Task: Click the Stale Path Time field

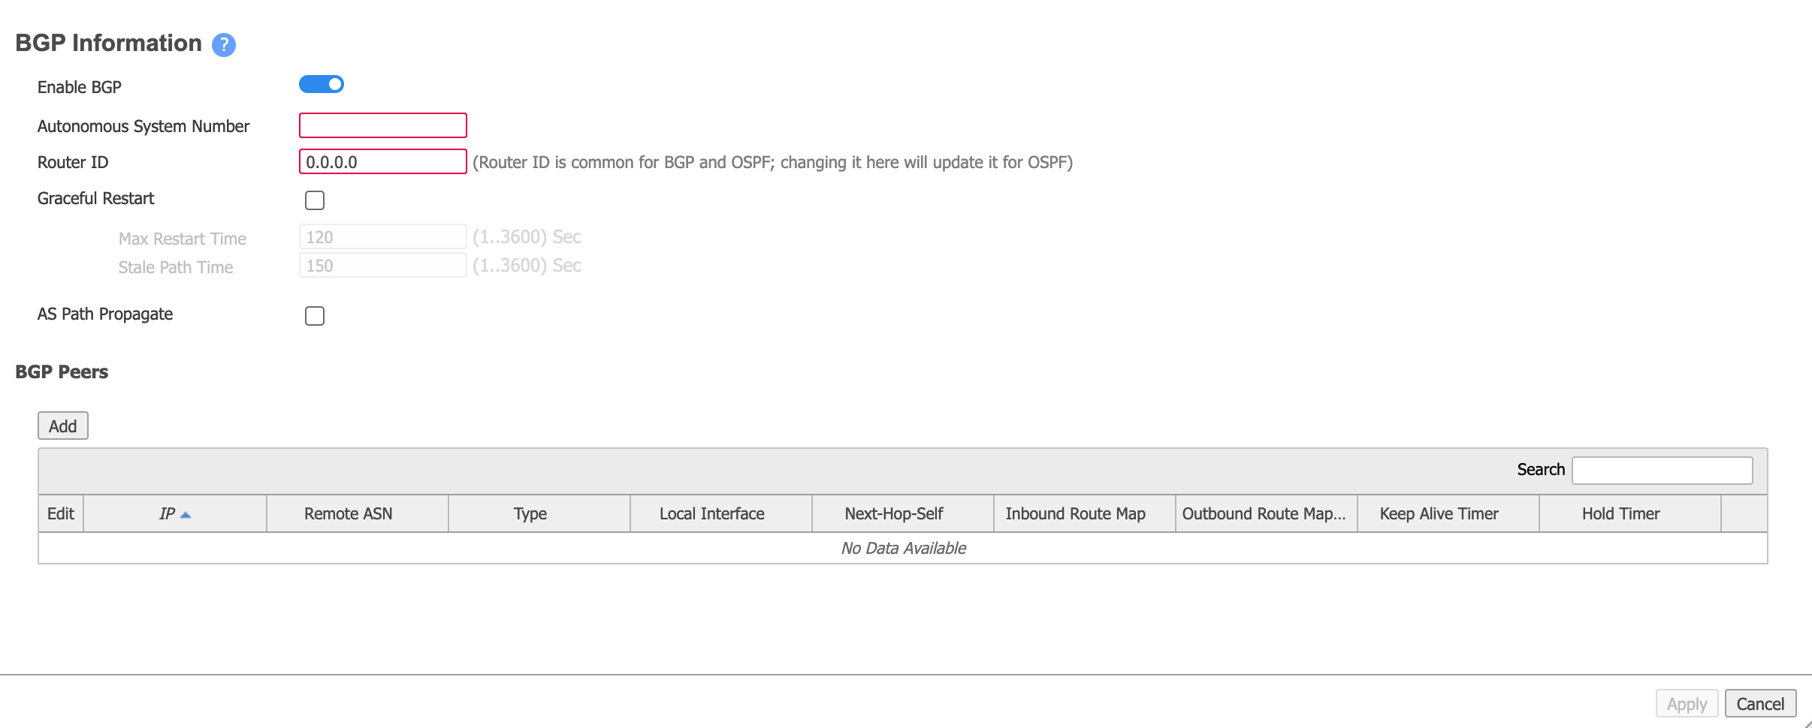Action: coord(382,264)
